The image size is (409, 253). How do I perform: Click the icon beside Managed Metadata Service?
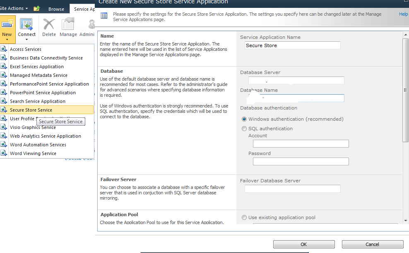4,75
